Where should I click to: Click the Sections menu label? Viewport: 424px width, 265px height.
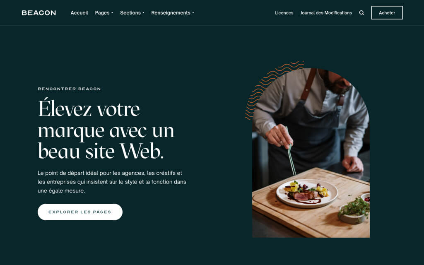(130, 13)
